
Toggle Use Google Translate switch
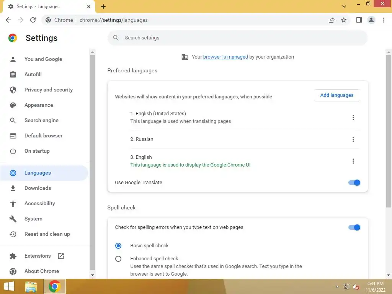(x=354, y=183)
